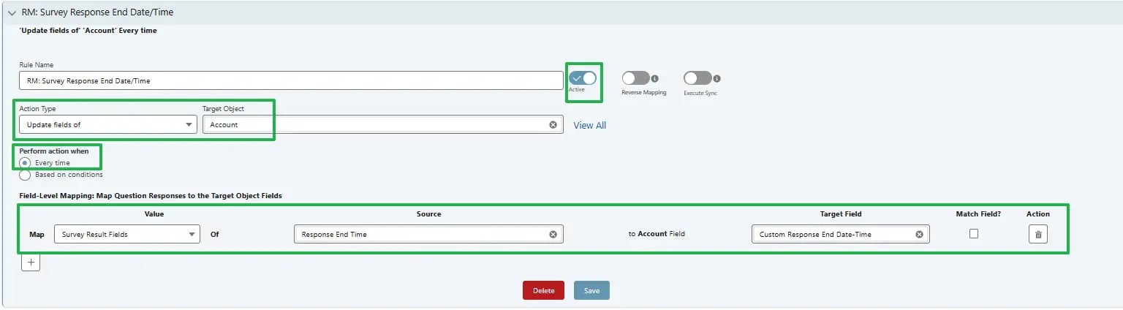1123x310 pixels.
Task: Open the View All link
Action: tap(589, 125)
